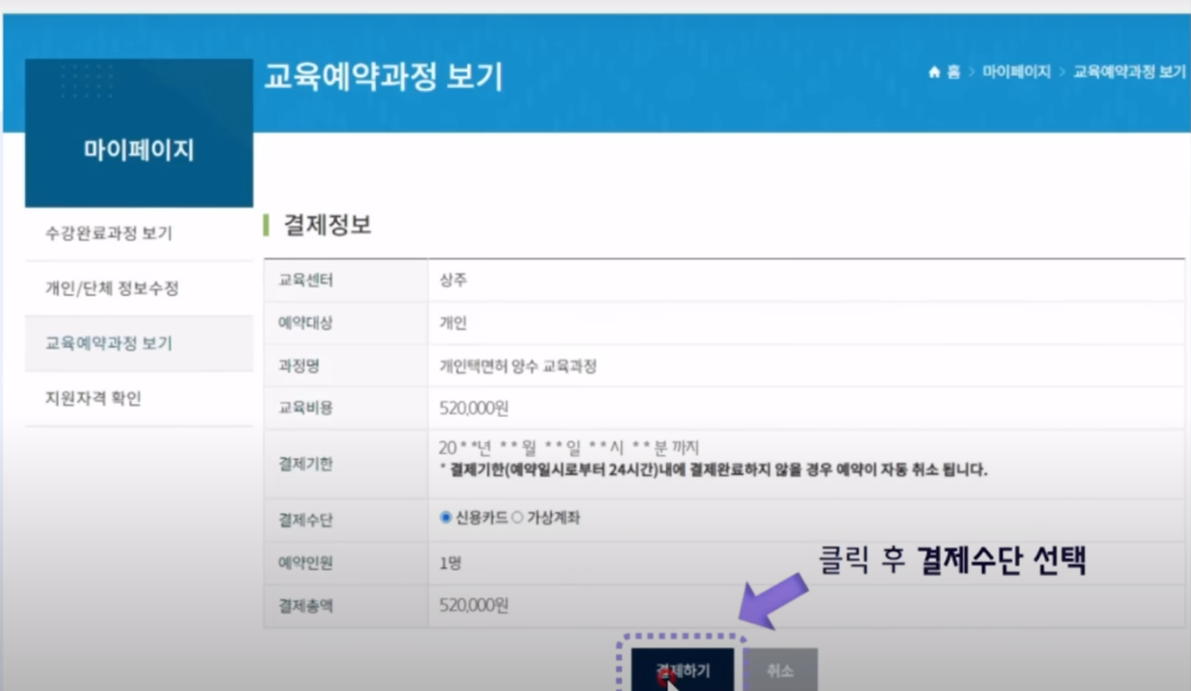Screen dimensions: 1191x691
Task: Click 마이페이지 in the breadcrumb trail
Action: [x=1016, y=72]
